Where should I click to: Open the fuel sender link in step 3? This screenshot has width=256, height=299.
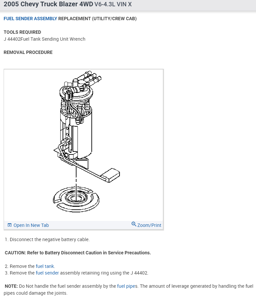(x=47, y=273)
